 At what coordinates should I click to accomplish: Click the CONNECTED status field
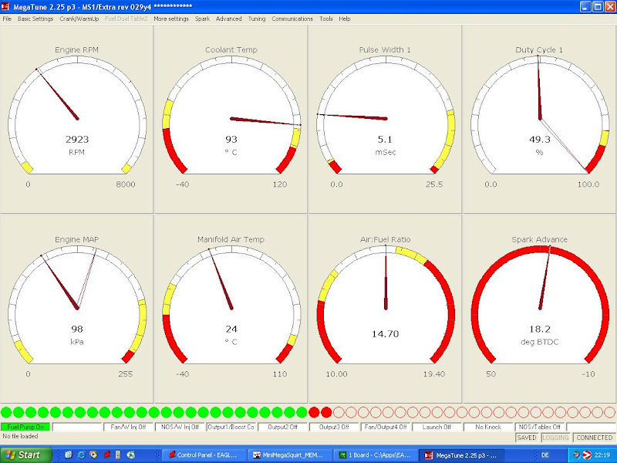(594, 438)
